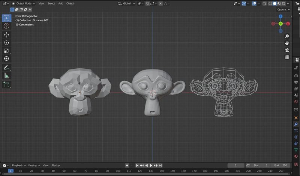
Task: Open the timeline View menu
Action: (x=45, y=166)
